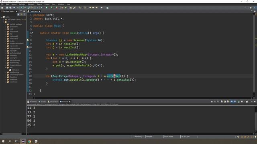Open Windows Start menu
Image resolution: width=257 pixels, height=144 pixels.
click(3, 141)
